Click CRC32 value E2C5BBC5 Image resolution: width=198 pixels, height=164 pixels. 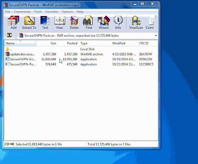[x=146, y=64]
